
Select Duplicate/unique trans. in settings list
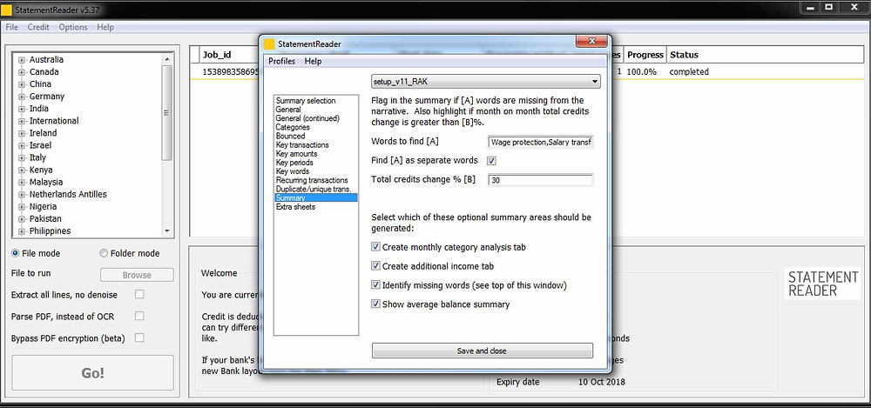point(314,190)
